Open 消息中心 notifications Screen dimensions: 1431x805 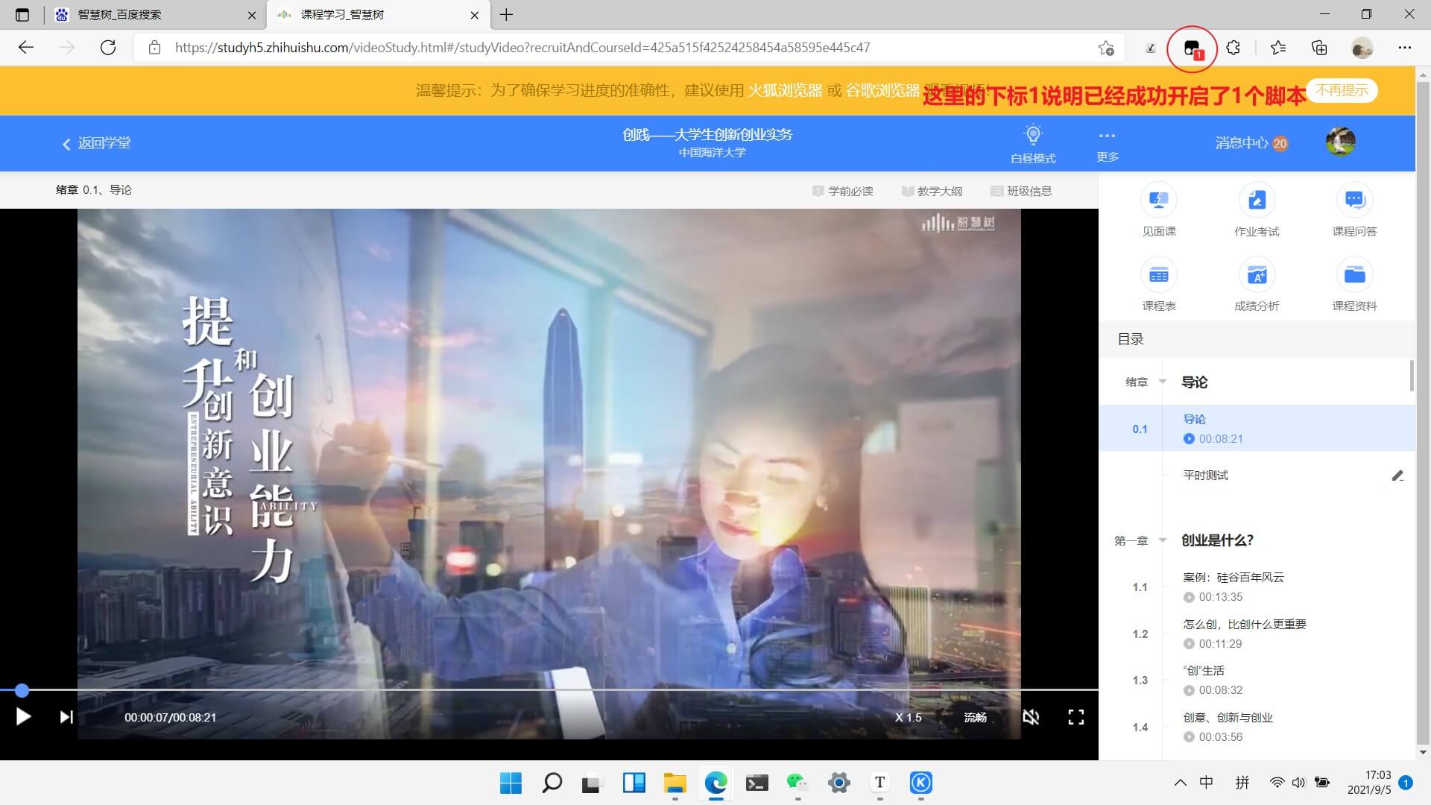1251,143
